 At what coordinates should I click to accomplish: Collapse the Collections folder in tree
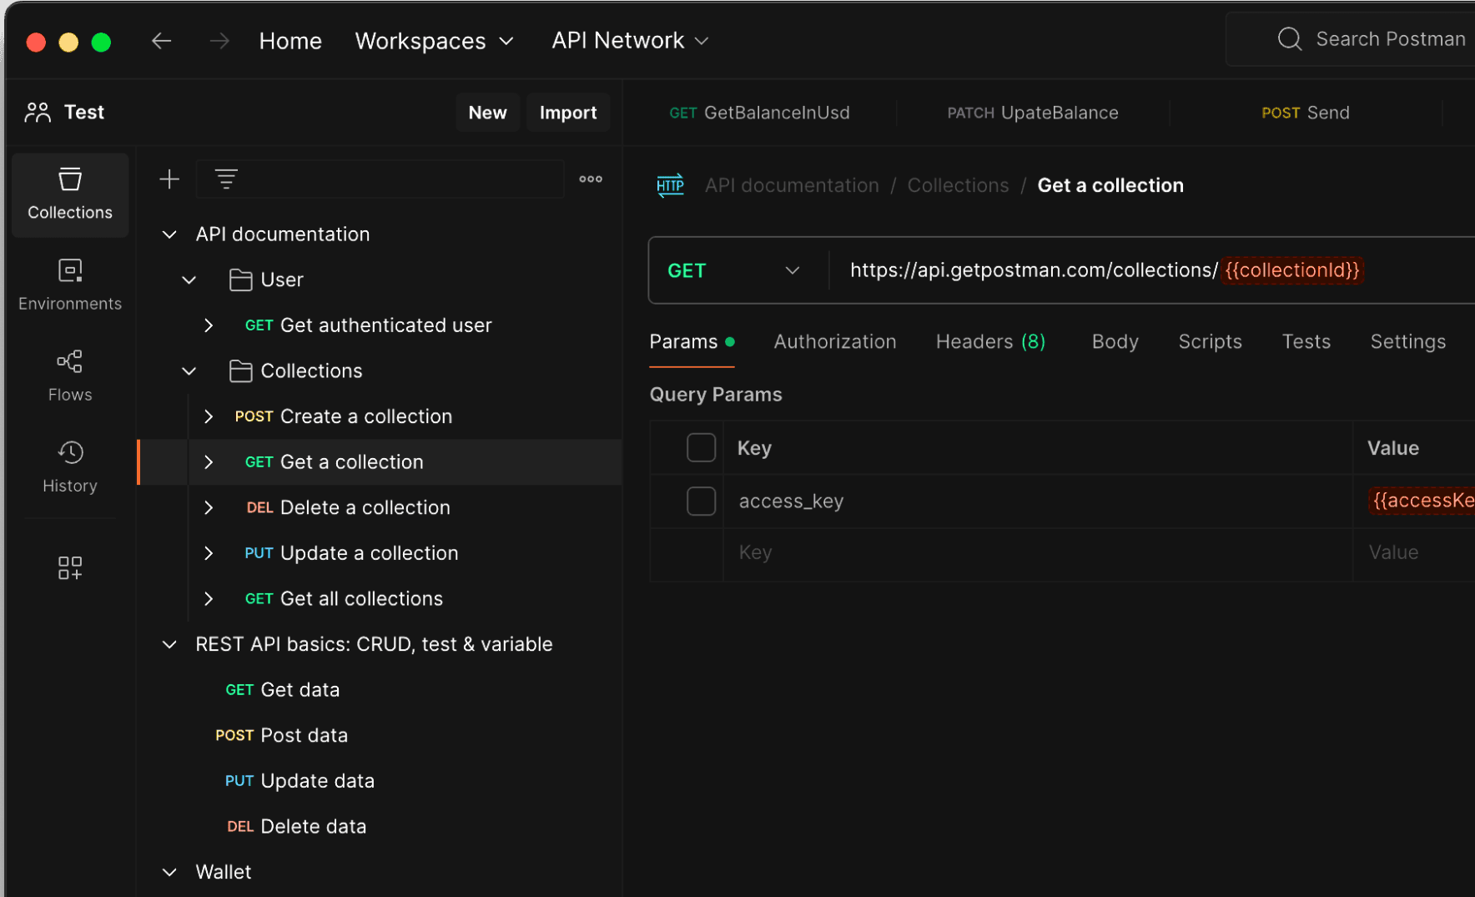tap(189, 370)
